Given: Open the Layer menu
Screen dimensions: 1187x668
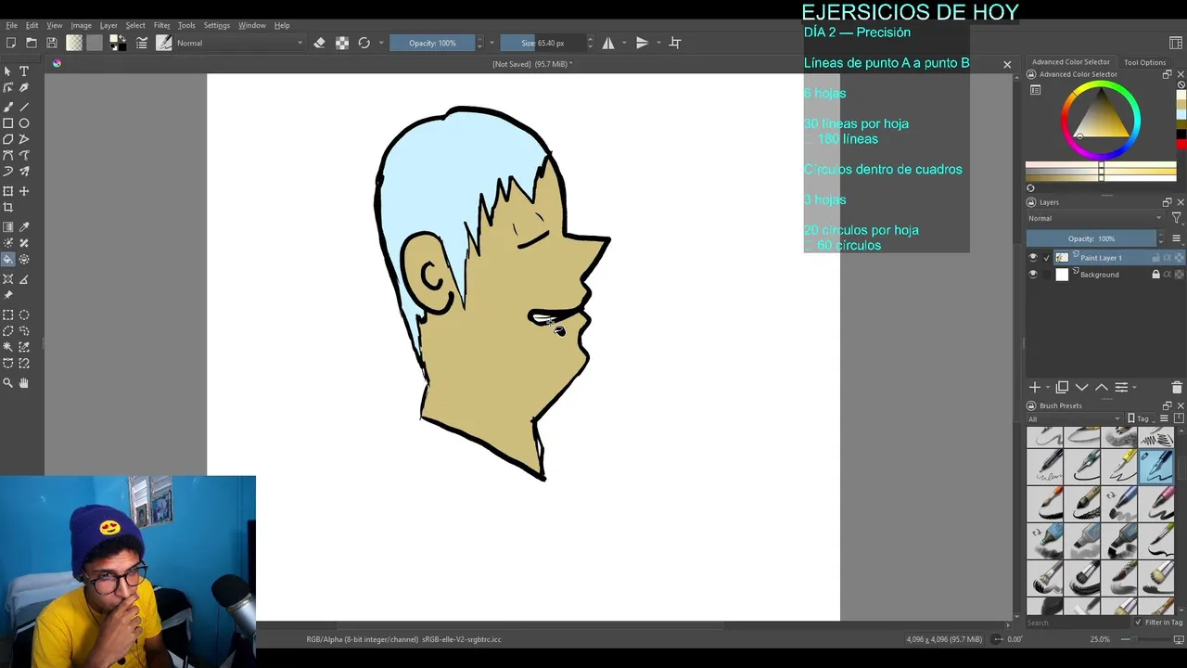Looking at the screenshot, I should pos(108,25).
